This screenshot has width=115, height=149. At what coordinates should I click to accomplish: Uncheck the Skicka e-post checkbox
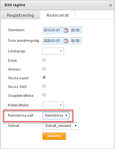44,77
